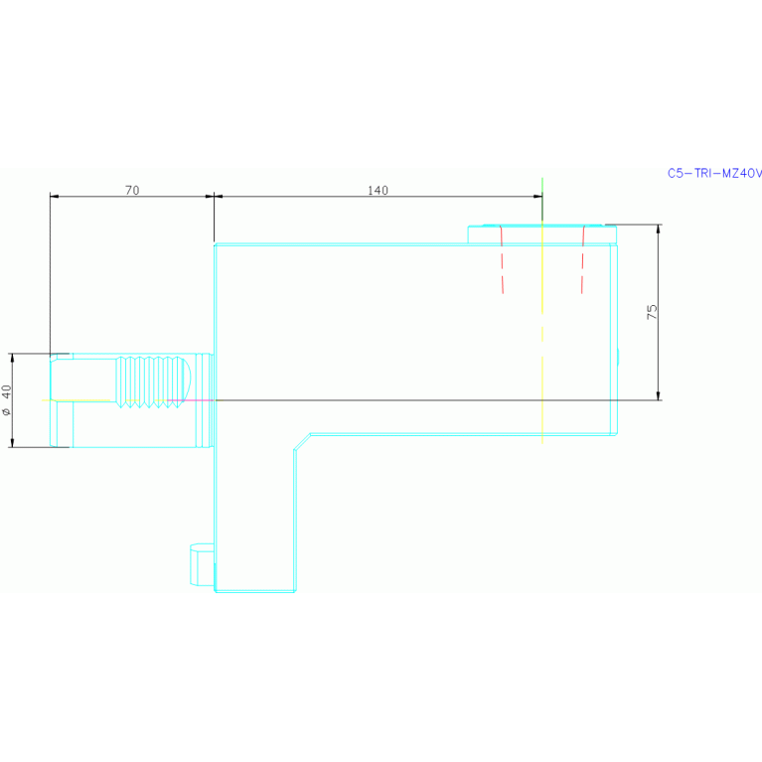762x762 pixels.
Task: Pick the vertical 75 dimension text
Action: pos(652,311)
